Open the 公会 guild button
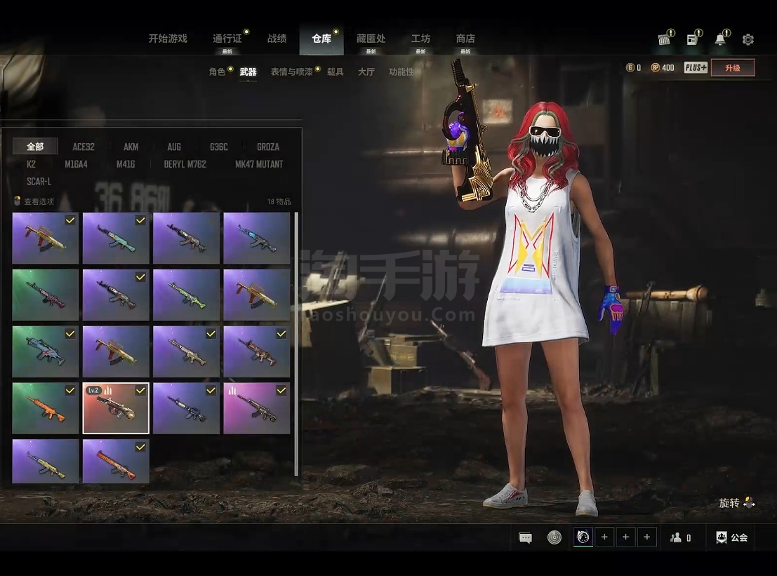Viewport: 777px width, 576px height. click(732, 537)
